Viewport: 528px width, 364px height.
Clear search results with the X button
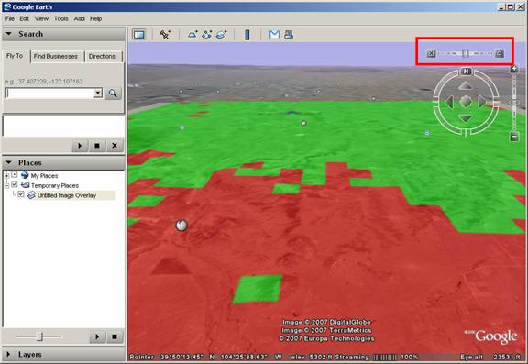tap(115, 146)
